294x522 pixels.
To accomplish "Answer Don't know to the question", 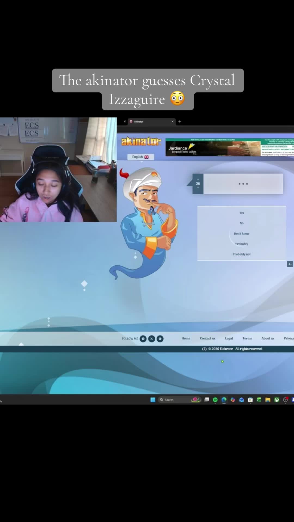I will (x=242, y=234).
